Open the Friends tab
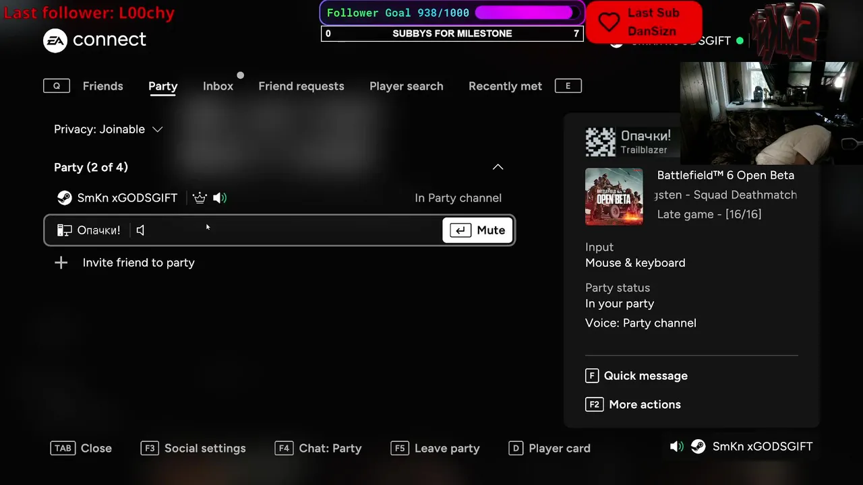 (x=102, y=86)
